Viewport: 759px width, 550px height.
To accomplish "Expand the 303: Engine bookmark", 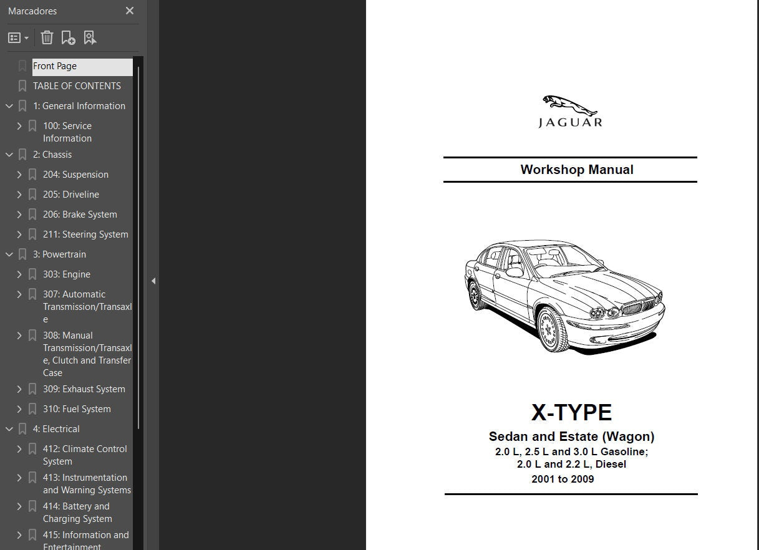I will tap(19, 274).
